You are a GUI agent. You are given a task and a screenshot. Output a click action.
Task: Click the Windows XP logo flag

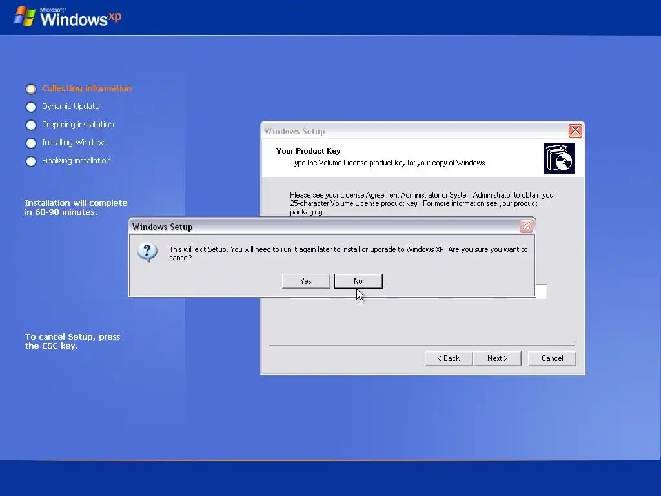25,16
